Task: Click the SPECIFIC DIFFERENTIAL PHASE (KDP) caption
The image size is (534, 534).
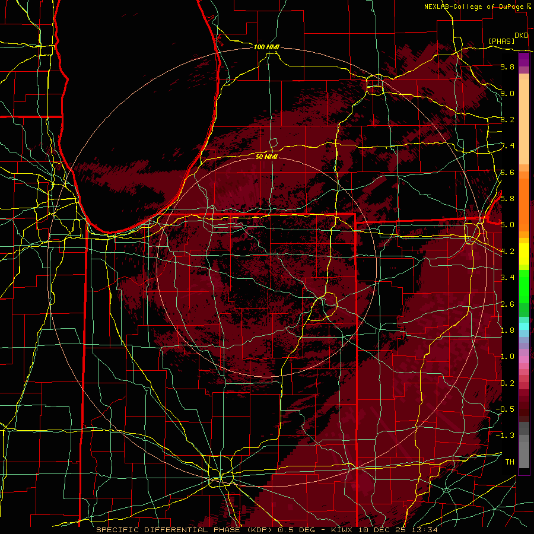Action: [185, 530]
